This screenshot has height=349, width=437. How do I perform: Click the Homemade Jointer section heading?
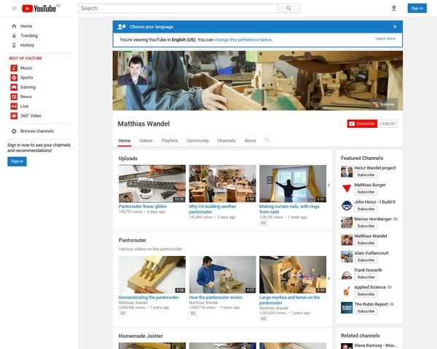click(x=141, y=336)
